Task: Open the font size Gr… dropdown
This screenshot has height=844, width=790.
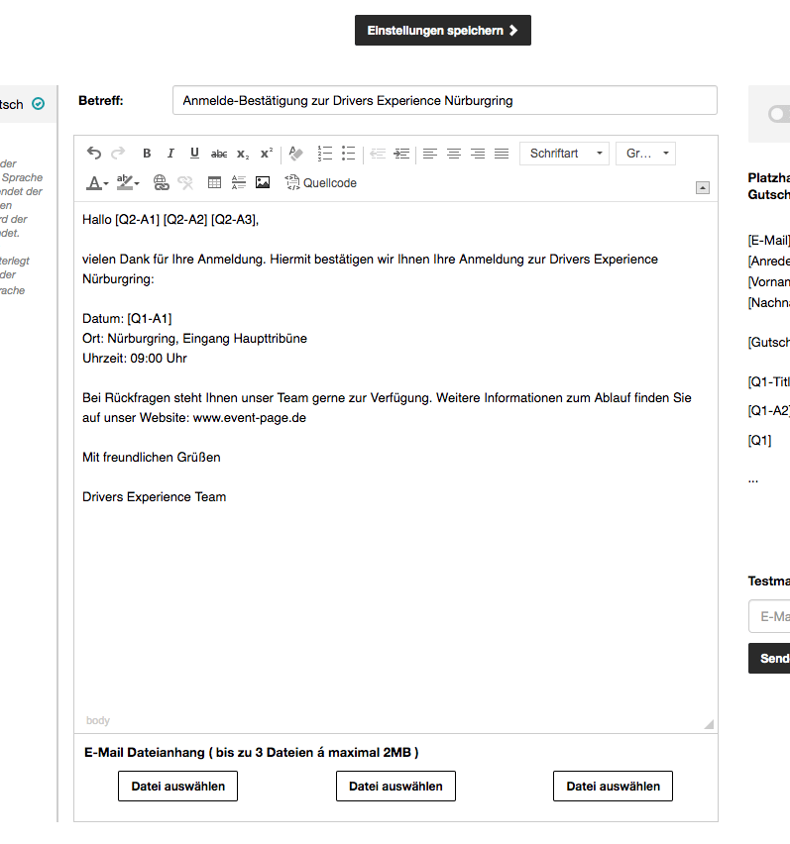Action: point(645,154)
